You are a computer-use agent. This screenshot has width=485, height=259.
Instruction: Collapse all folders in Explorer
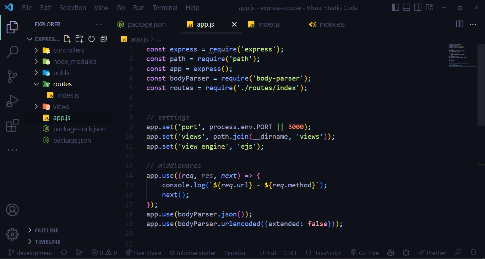click(104, 39)
